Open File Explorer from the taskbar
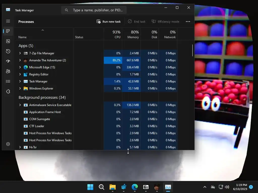Image resolution: width=258 pixels, height=193 pixels. (113, 187)
